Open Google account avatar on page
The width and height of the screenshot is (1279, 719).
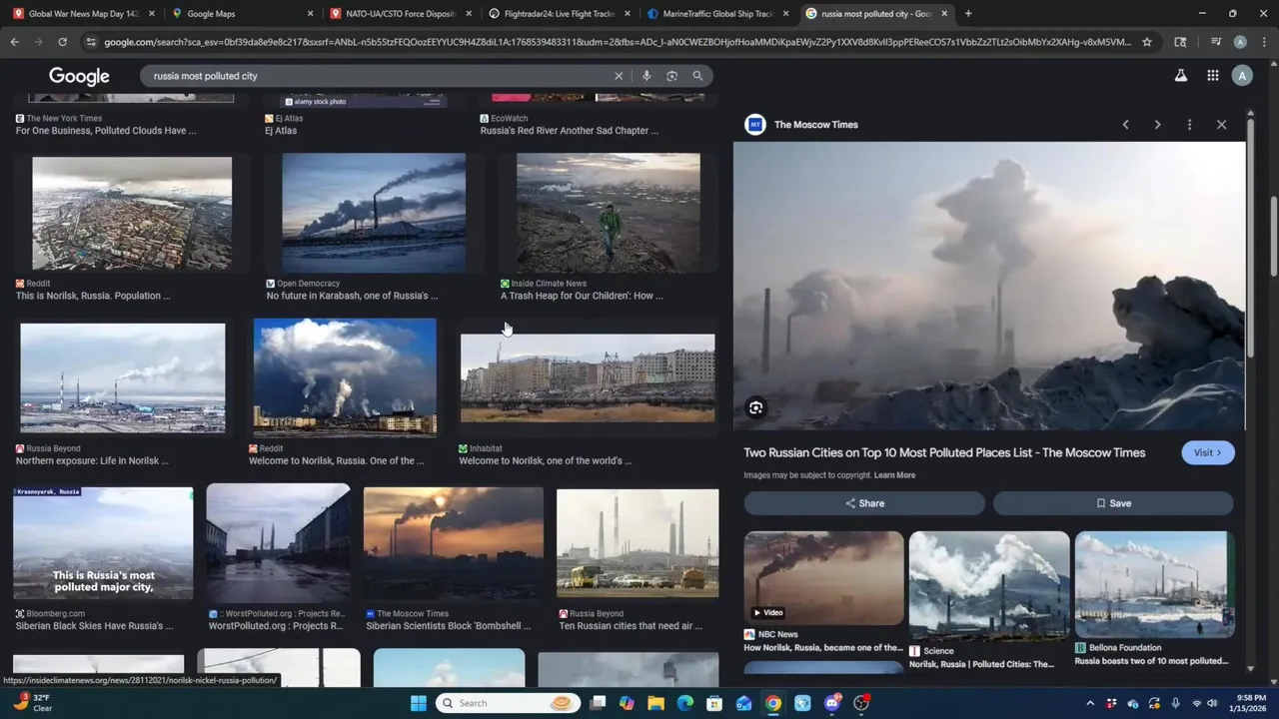click(1242, 76)
